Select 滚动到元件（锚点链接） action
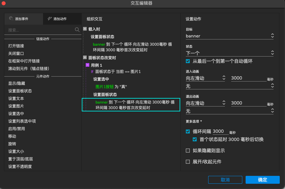The height and width of the screenshot is (189, 285). tap(29, 69)
